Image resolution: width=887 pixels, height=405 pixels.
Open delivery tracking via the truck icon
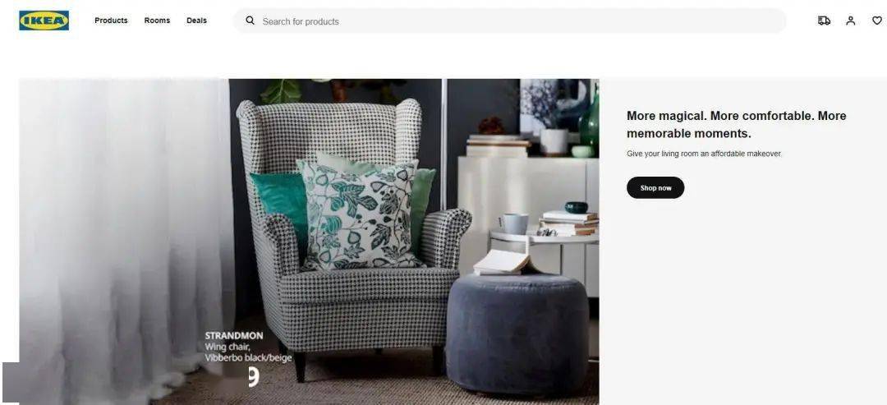coord(825,21)
